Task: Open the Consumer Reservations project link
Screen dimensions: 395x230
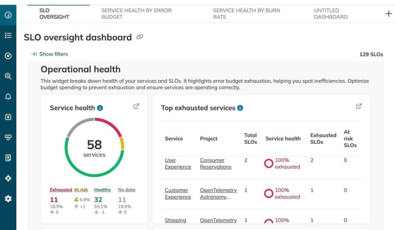Action: point(216,164)
